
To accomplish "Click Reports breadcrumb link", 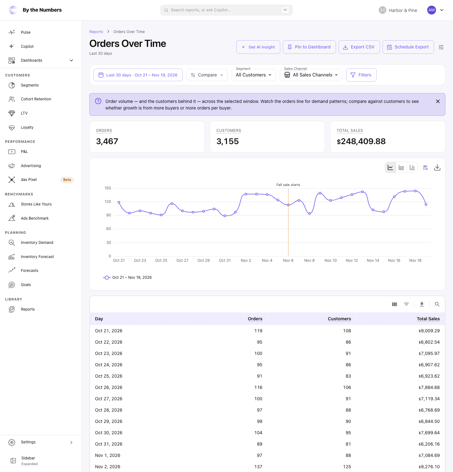I will click(96, 32).
